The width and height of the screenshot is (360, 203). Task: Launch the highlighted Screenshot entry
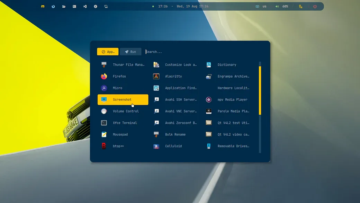click(x=123, y=100)
